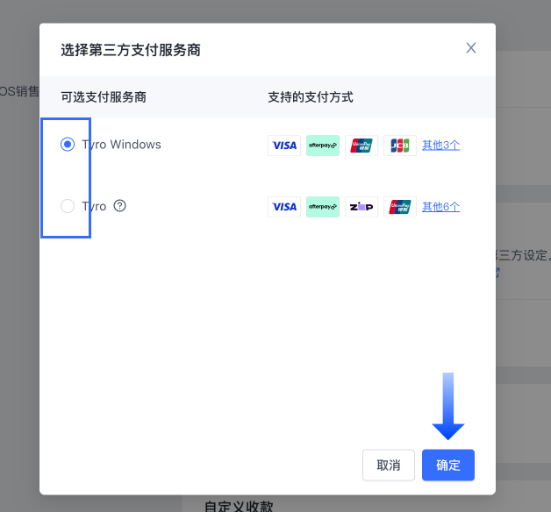The width and height of the screenshot is (551, 512).
Task: Open the 其他6个 link for Tyro
Action: 440,207
